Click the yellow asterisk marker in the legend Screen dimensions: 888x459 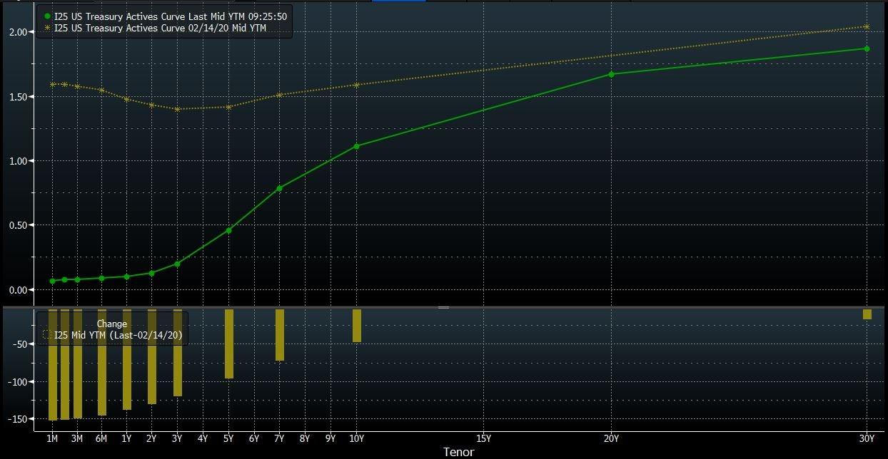pyautogui.click(x=47, y=28)
